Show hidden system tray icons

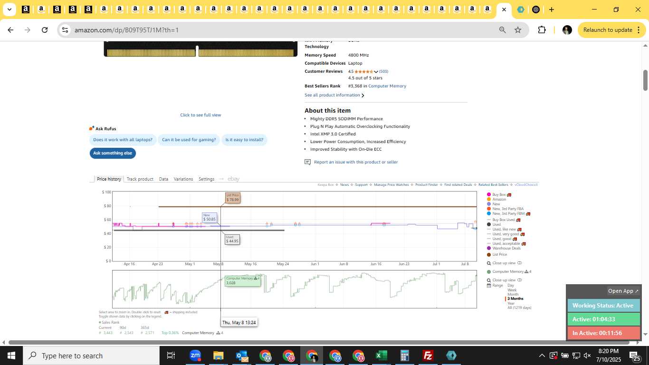pos(542,355)
